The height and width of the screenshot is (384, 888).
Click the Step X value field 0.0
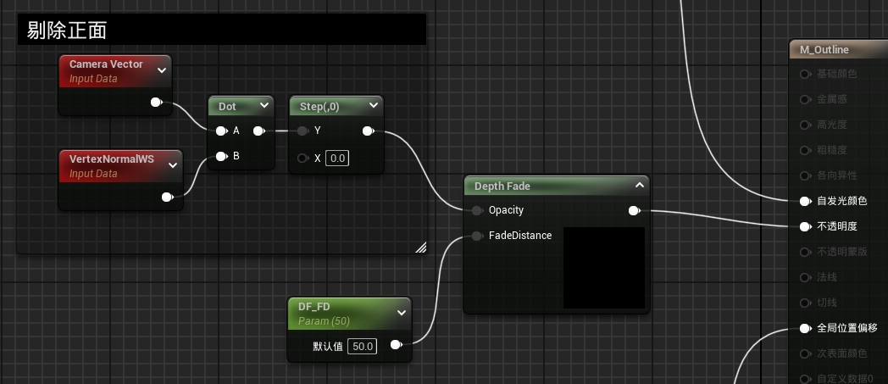point(337,159)
